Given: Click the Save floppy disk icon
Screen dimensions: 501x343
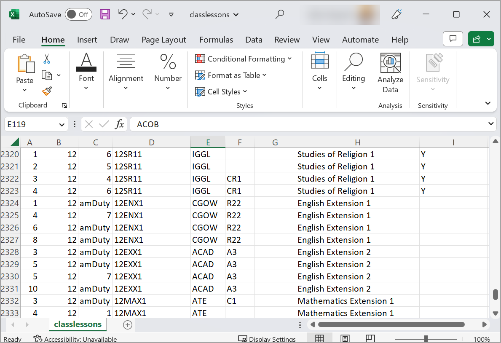Looking at the screenshot, I should 105,14.
